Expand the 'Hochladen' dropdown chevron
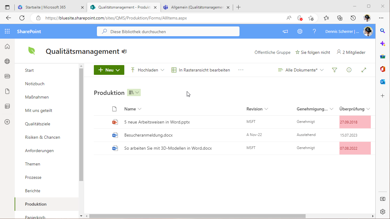The height and width of the screenshot is (219, 390). click(x=162, y=70)
